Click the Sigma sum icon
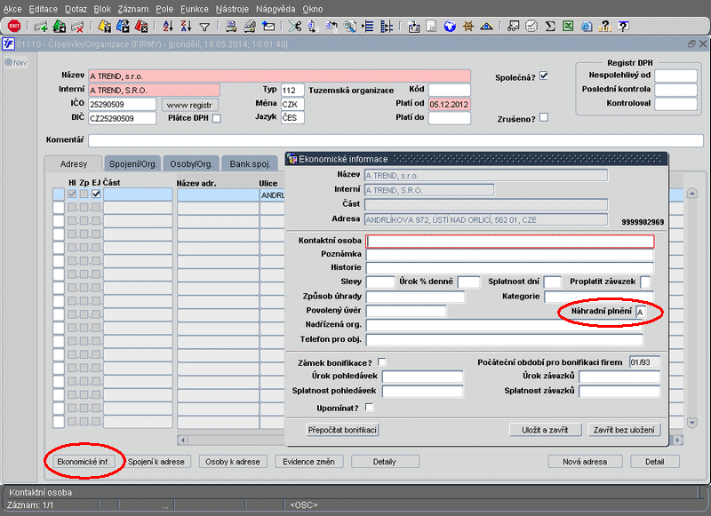 (549, 27)
